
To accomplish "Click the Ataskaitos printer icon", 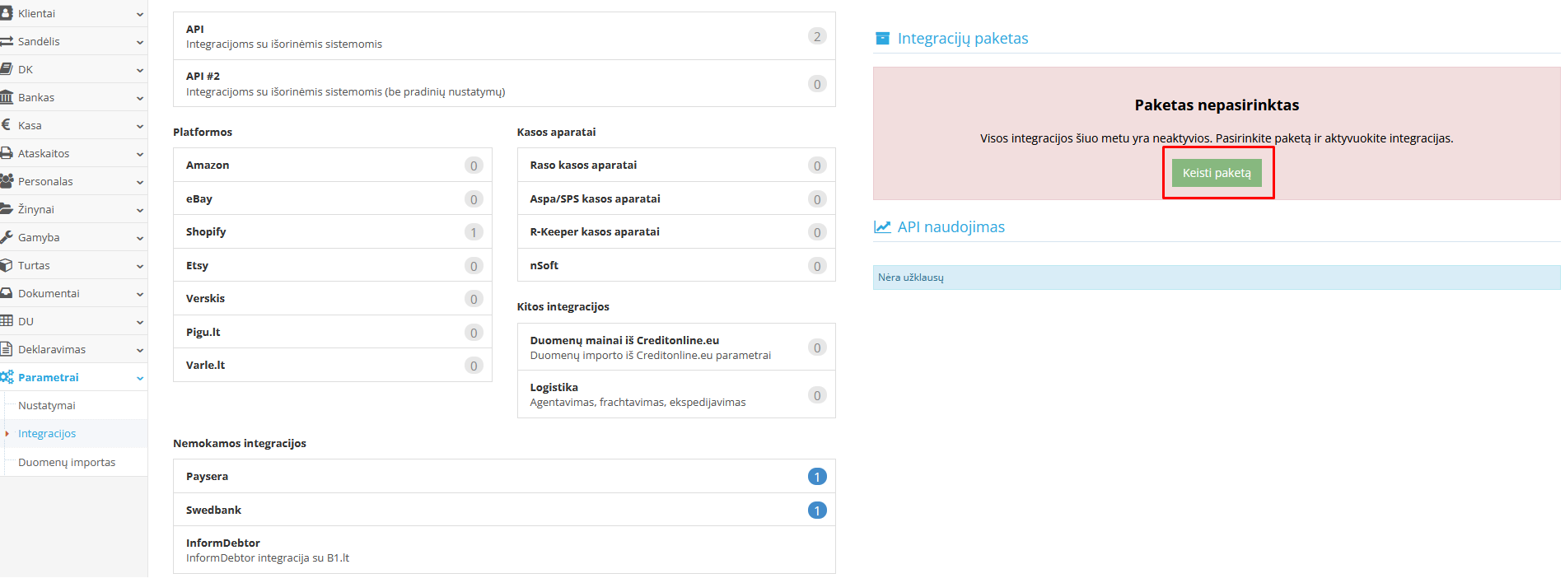I will point(6,153).
